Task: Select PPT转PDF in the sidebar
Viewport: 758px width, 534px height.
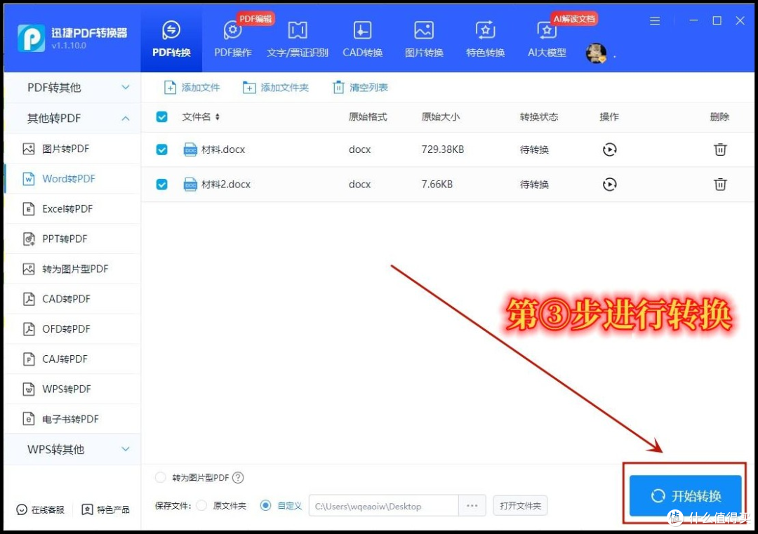Action: pyautogui.click(x=72, y=239)
